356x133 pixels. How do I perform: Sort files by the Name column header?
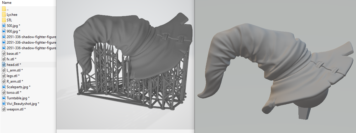pyautogui.click(x=6, y=2)
